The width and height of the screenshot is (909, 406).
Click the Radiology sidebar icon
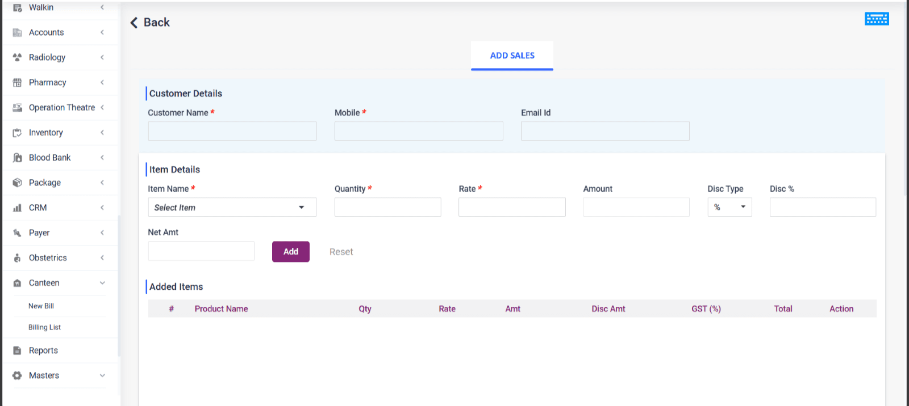[17, 57]
